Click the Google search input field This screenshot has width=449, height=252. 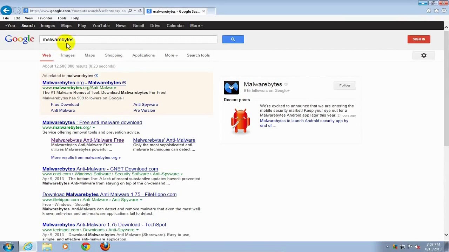pos(128,40)
